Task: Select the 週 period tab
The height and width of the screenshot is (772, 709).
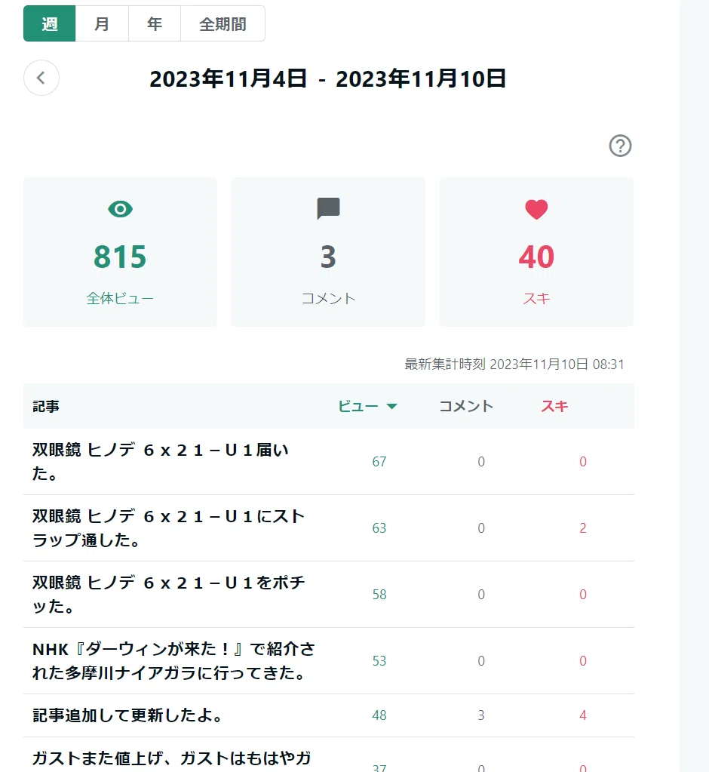Action: 50,23
